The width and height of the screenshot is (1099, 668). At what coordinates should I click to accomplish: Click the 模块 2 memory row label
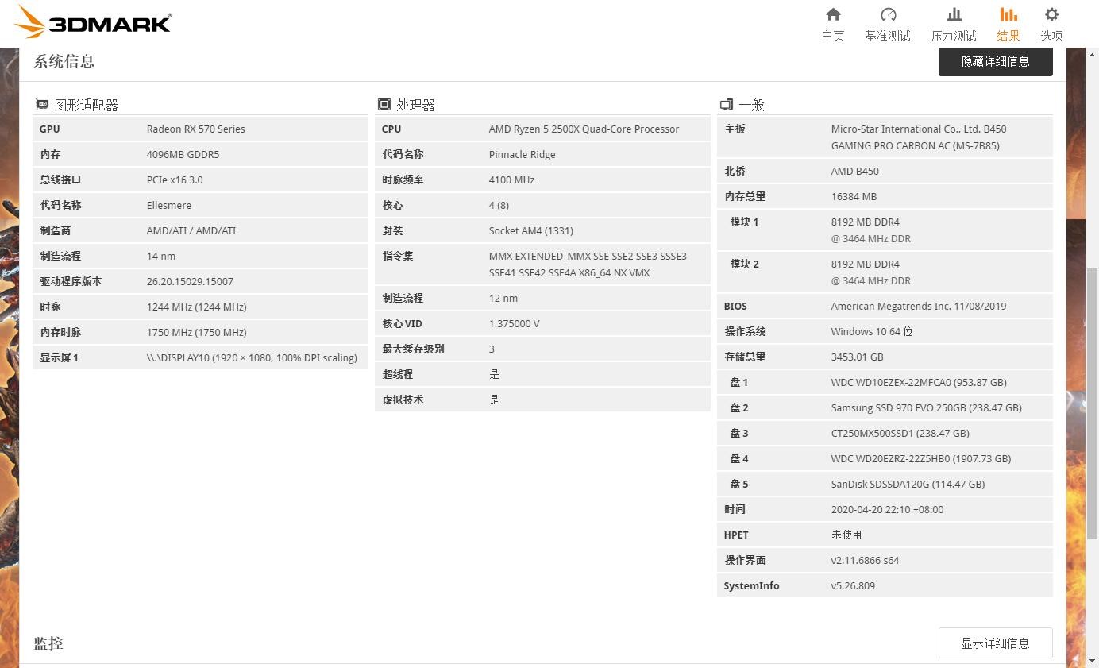point(744,264)
